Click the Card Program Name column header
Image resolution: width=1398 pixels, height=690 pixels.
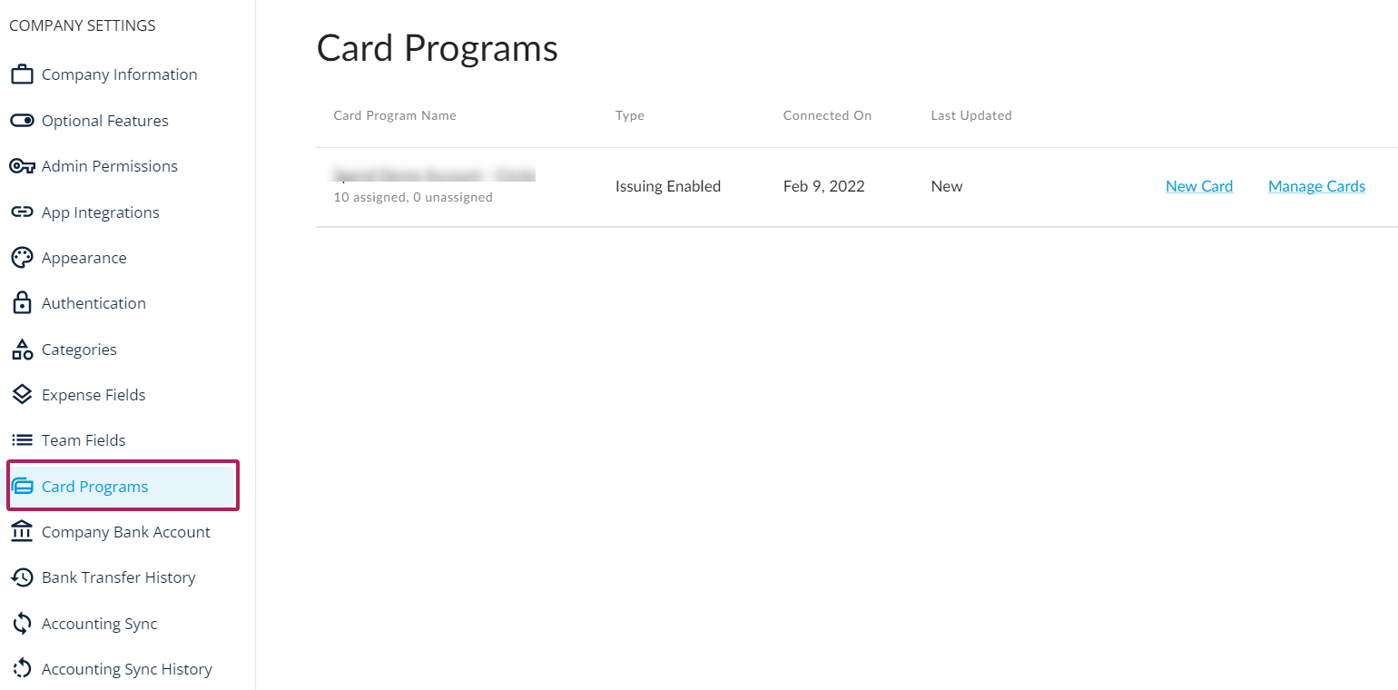[x=395, y=115]
